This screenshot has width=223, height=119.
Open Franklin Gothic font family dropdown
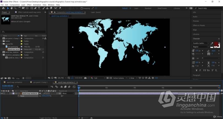pos(200,43)
